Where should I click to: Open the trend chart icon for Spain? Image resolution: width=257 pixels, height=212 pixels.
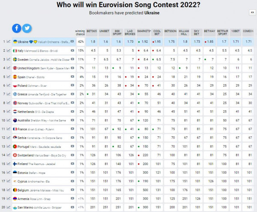coord(9,77)
